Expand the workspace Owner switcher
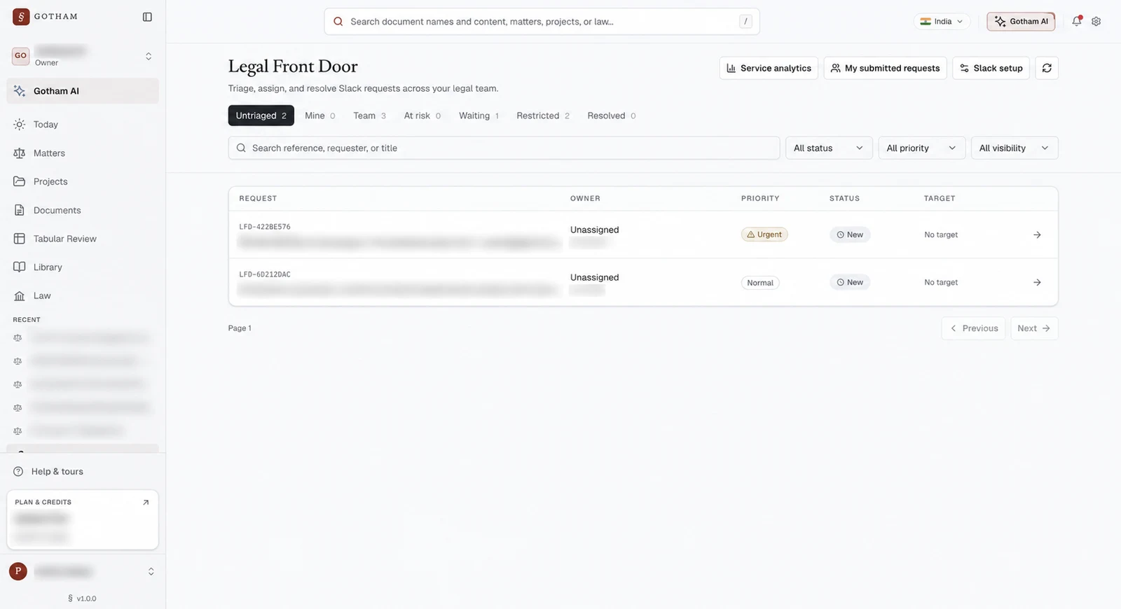Image resolution: width=1121 pixels, height=609 pixels. [83, 56]
